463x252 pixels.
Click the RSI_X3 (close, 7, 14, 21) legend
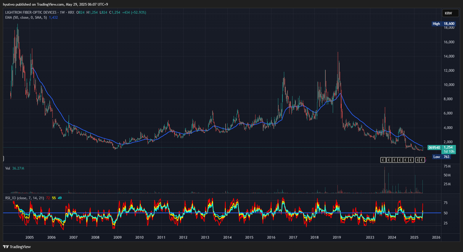[x=25, y=198]
